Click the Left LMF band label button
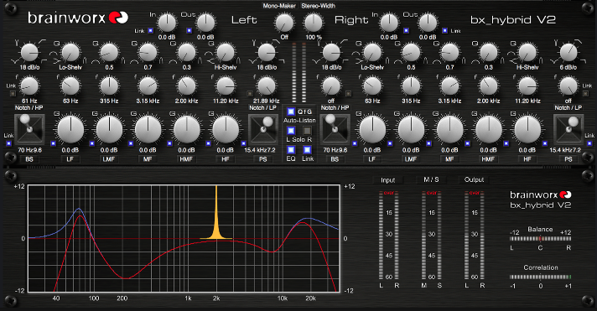Image resolution: width=597 pixels, height=311 pixels. click(109, 159)
